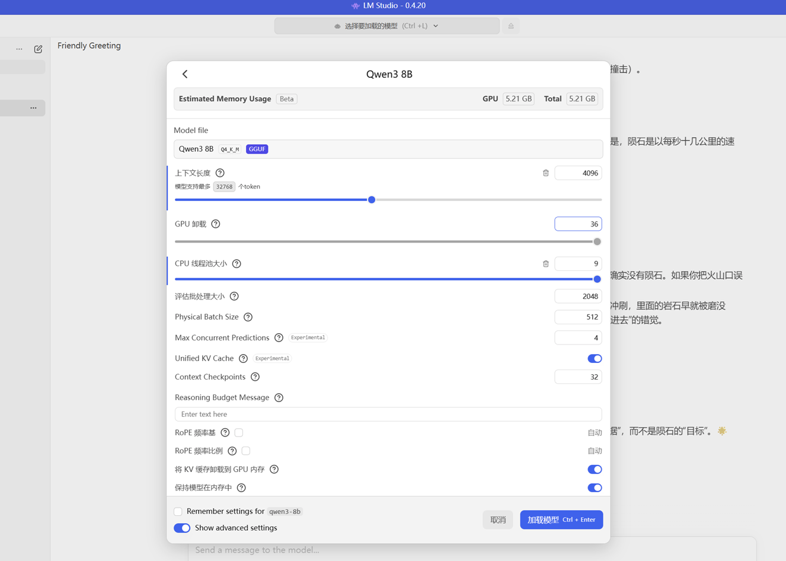
Task: Open the Max Concurrent Predictions help icon
Action: click(279, 338)
